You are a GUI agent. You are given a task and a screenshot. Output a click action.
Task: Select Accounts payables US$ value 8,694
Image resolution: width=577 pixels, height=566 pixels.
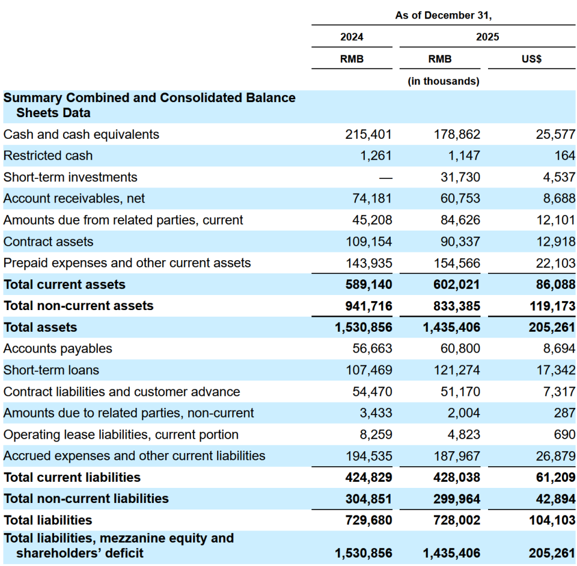point(559,348)
